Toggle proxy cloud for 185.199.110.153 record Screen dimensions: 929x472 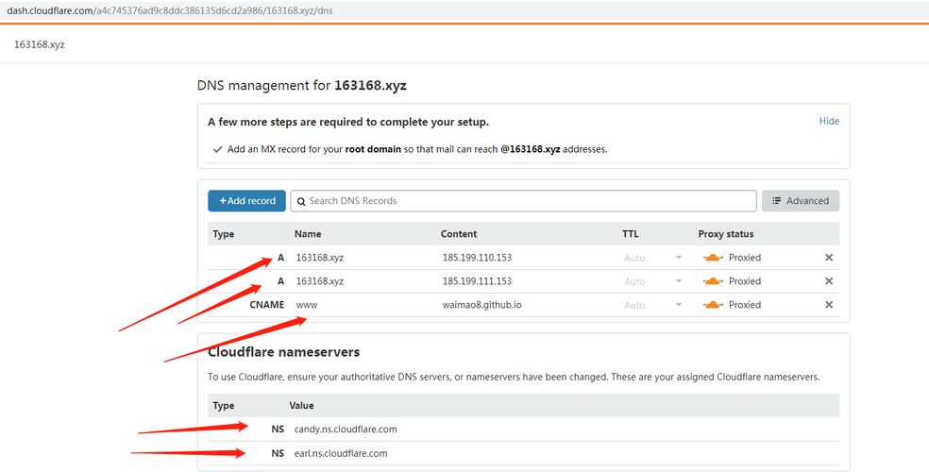(713, 258)
